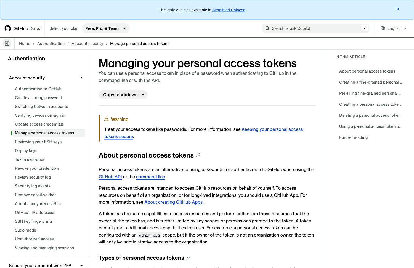Open the Copy markdown dropdown arrow
Screen dimensions: 414x268
pos(143,95)
